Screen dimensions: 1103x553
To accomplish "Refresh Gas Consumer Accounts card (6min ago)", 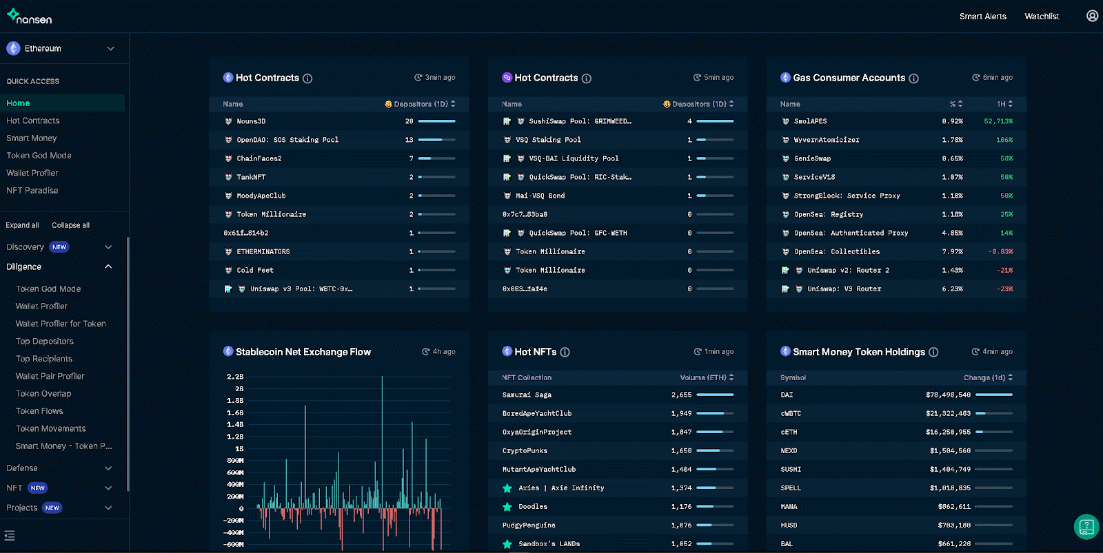I will pyautogui.click(x=975, y=78).
